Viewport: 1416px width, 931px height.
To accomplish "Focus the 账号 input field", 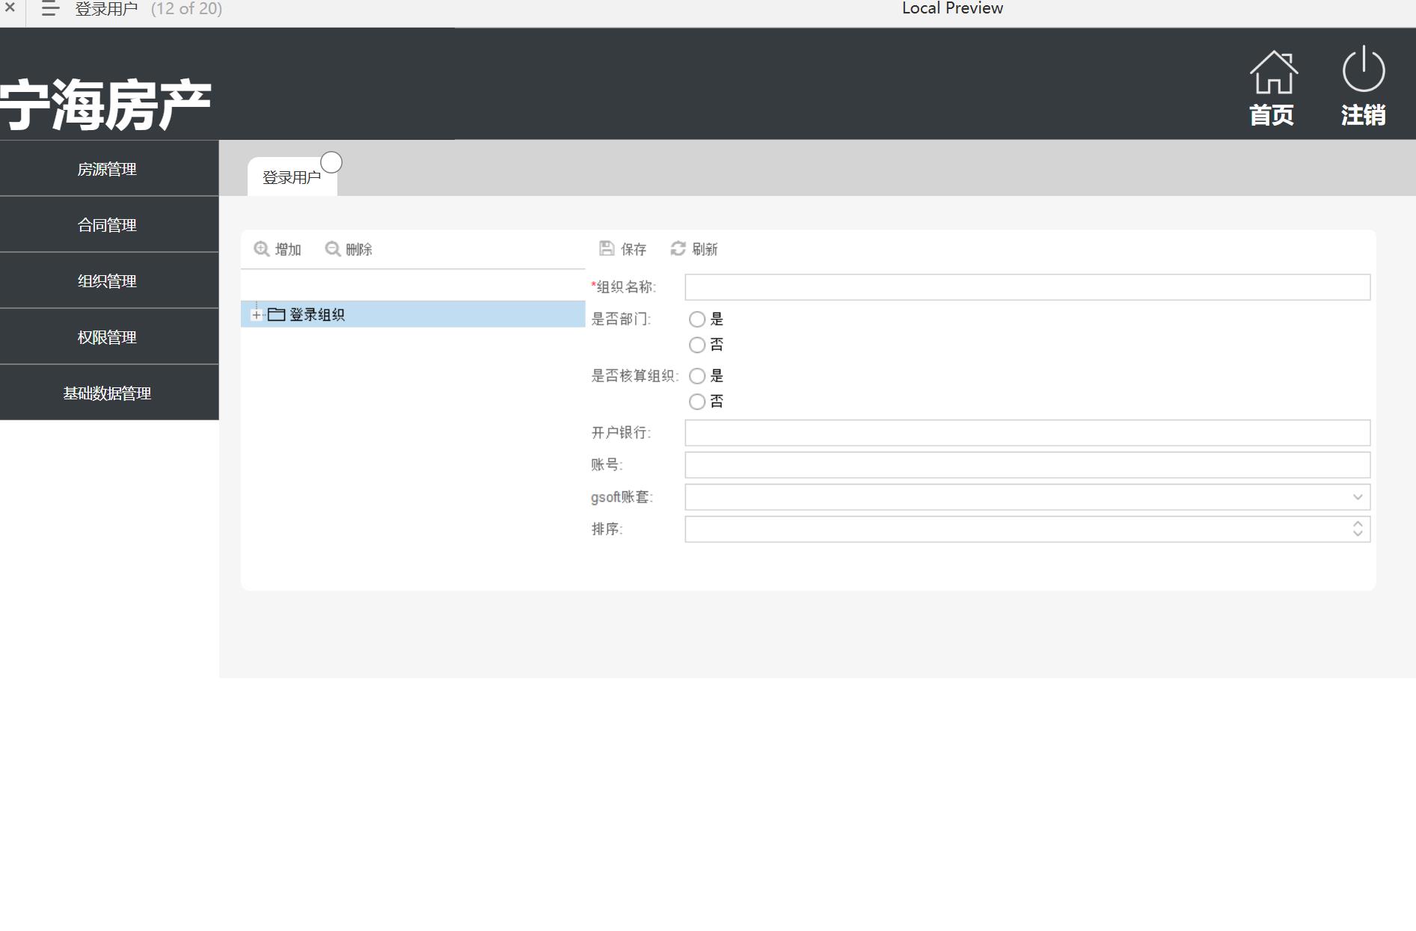I will pos(1027,465).
